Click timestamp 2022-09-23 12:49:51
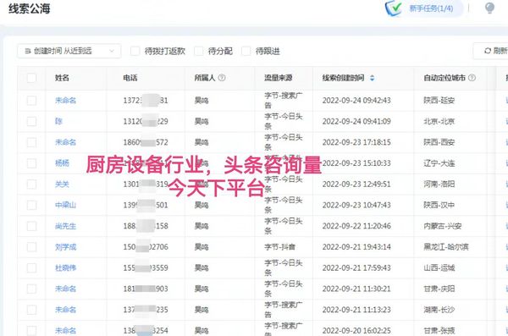This screenshot has height=336, width=508. click(x=356, y=184)
